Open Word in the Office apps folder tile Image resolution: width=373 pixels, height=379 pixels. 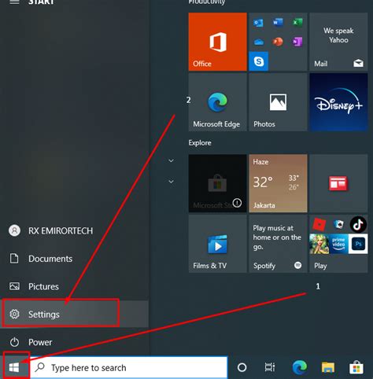pyautogui.click(x=278, y=23)
